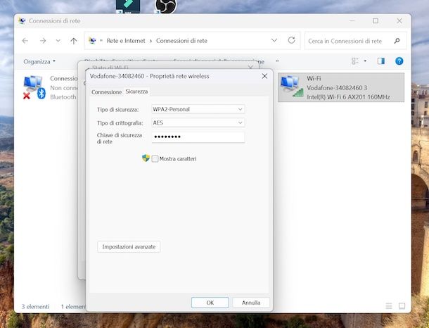Image resolution: width=429 pixels, height=328 pixels.
Task: Click the search magnifier icon
Action: [x=397, y=41]
